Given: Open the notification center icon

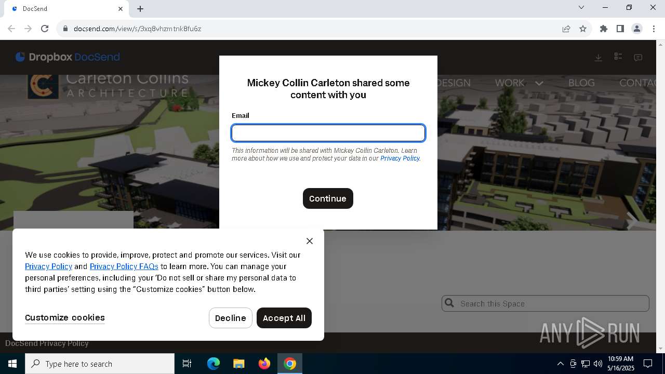Looking at the screenshot, I should 648,364.
